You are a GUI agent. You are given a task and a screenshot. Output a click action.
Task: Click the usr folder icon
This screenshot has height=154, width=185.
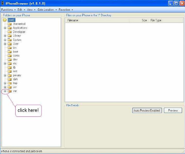tap(10, 87)
